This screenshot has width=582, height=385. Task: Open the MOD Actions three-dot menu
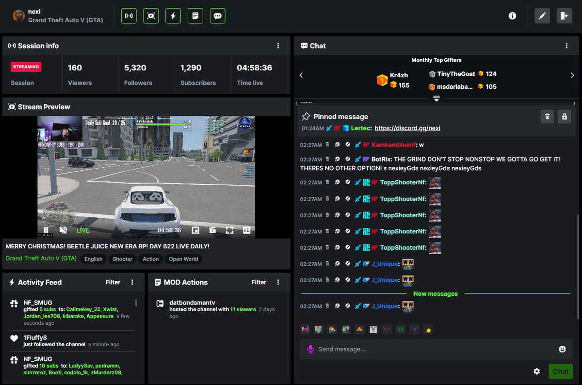click(278, 282)
